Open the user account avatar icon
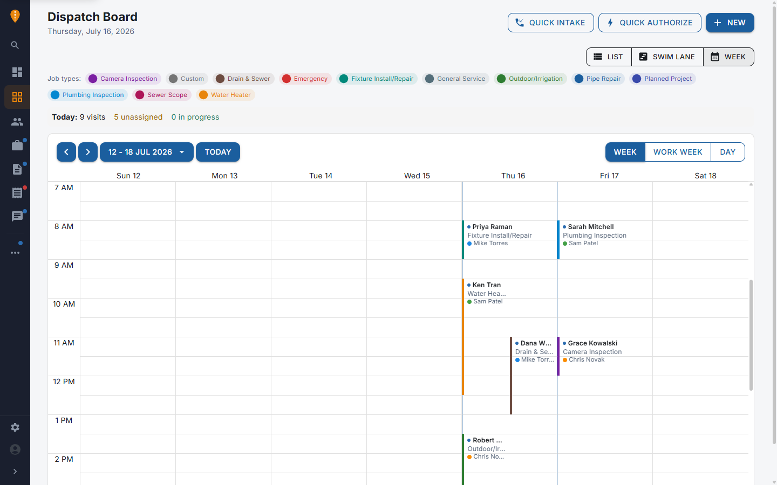Screen dimensions: 777x485 [15, 449]
